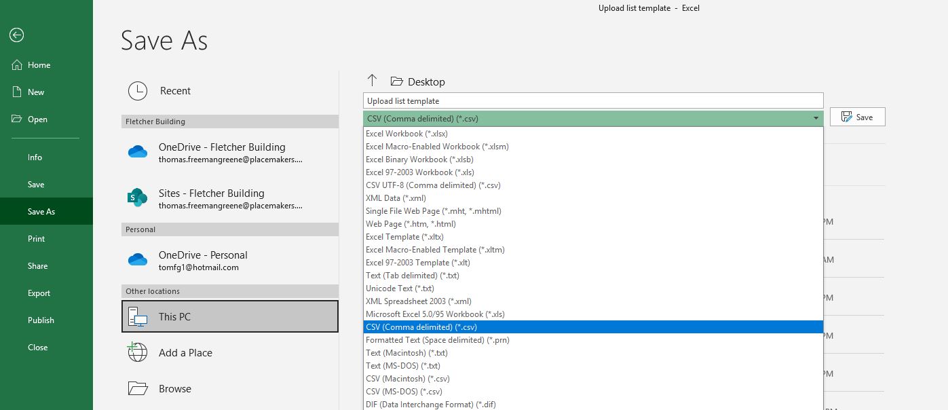The image size is (948, 410).
Task: Click the file name input field
Action: 592,100
